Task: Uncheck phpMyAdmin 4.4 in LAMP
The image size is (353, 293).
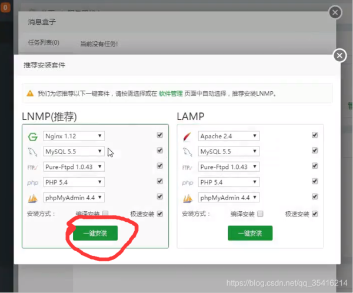Action: click(x=315, y=197)
